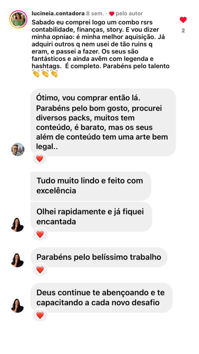
Task: Open the woman's avatar beside the 'Parabéns pelo belíssimo' message
Action: point(17,260)
